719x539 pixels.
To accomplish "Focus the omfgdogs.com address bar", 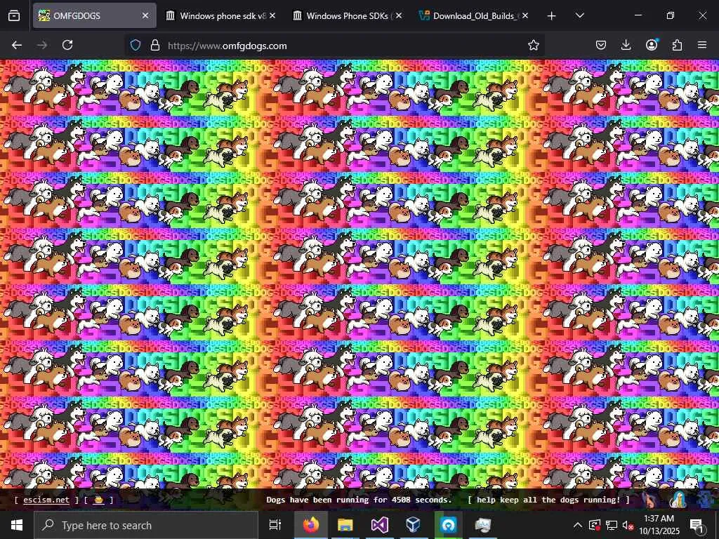I will (x=335, y=46).
